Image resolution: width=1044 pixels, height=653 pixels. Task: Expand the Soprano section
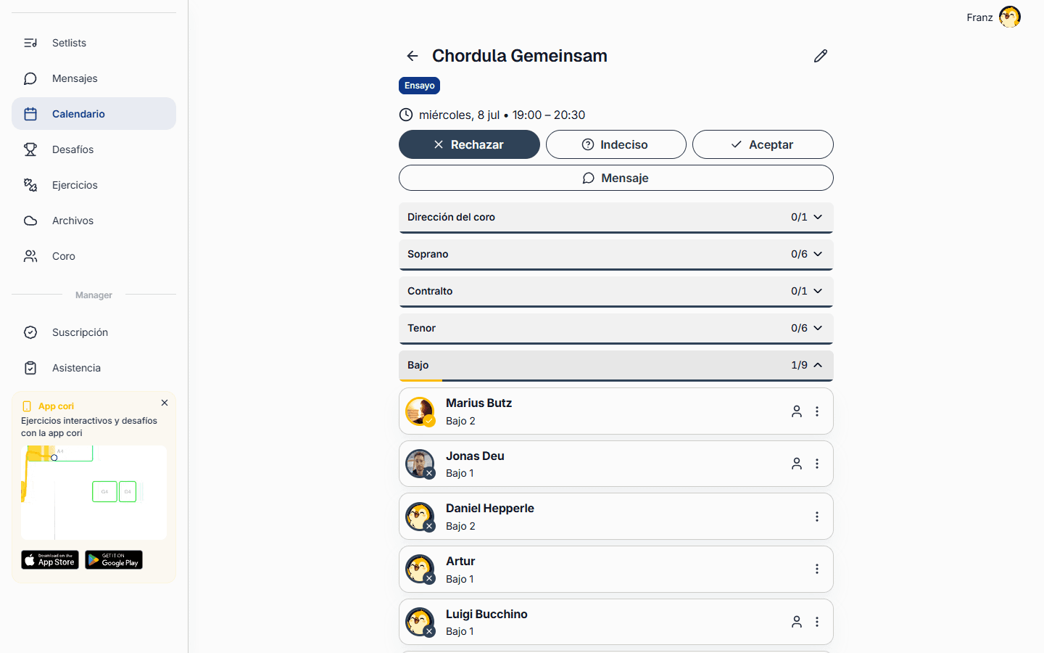[616, 255]
